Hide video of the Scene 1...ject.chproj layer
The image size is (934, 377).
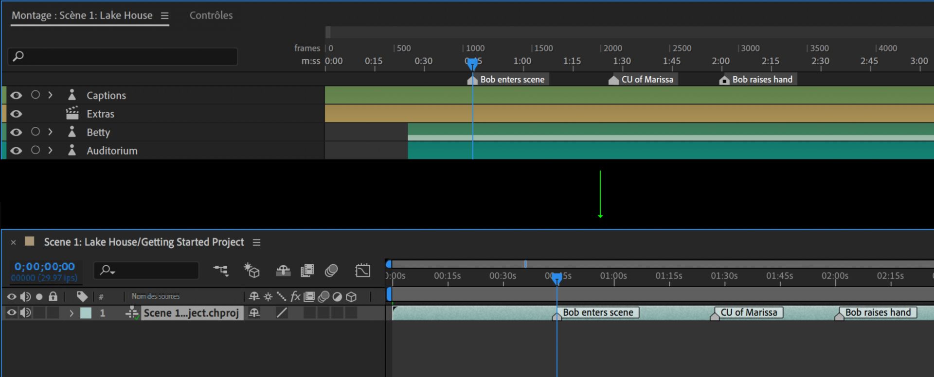(x=11, y=312)
